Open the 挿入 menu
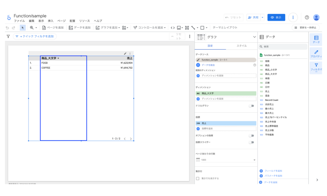 (50, 21)
